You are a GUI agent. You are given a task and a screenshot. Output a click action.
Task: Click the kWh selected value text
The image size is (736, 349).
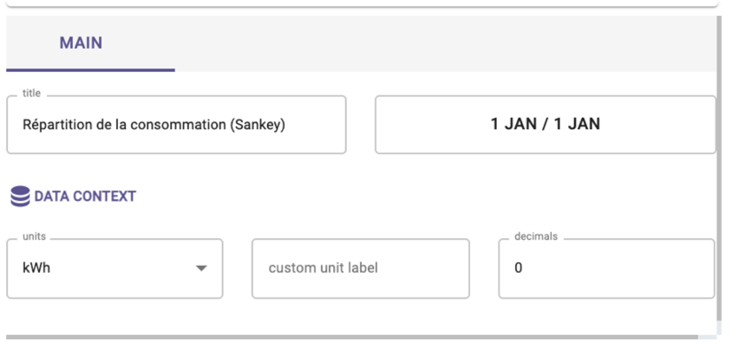(x=37, y=268)
